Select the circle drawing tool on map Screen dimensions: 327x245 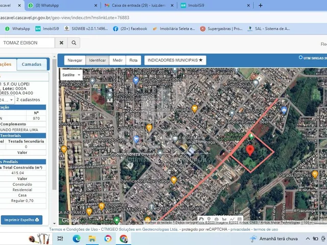tap(217, 219)
